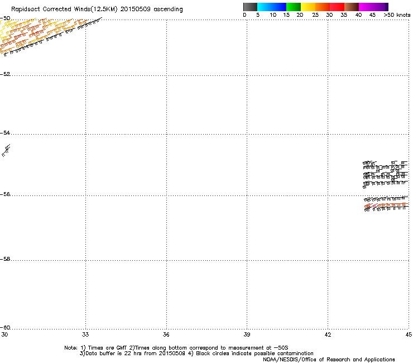
Task: Click longitude label '33'
Action: click(85, 335)
